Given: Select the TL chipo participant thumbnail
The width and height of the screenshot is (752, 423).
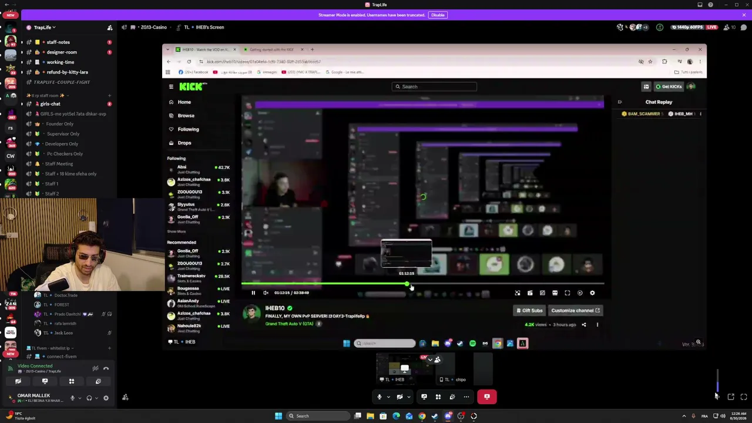Looking at the screenshot, I should (464, 368).
